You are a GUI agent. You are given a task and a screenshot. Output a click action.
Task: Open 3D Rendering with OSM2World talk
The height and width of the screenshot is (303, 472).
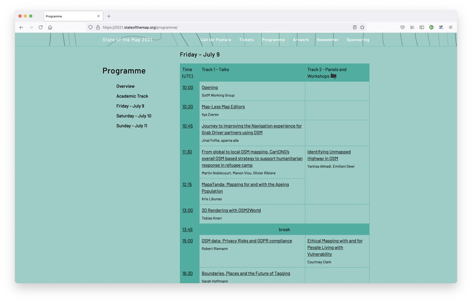[231, 211]
